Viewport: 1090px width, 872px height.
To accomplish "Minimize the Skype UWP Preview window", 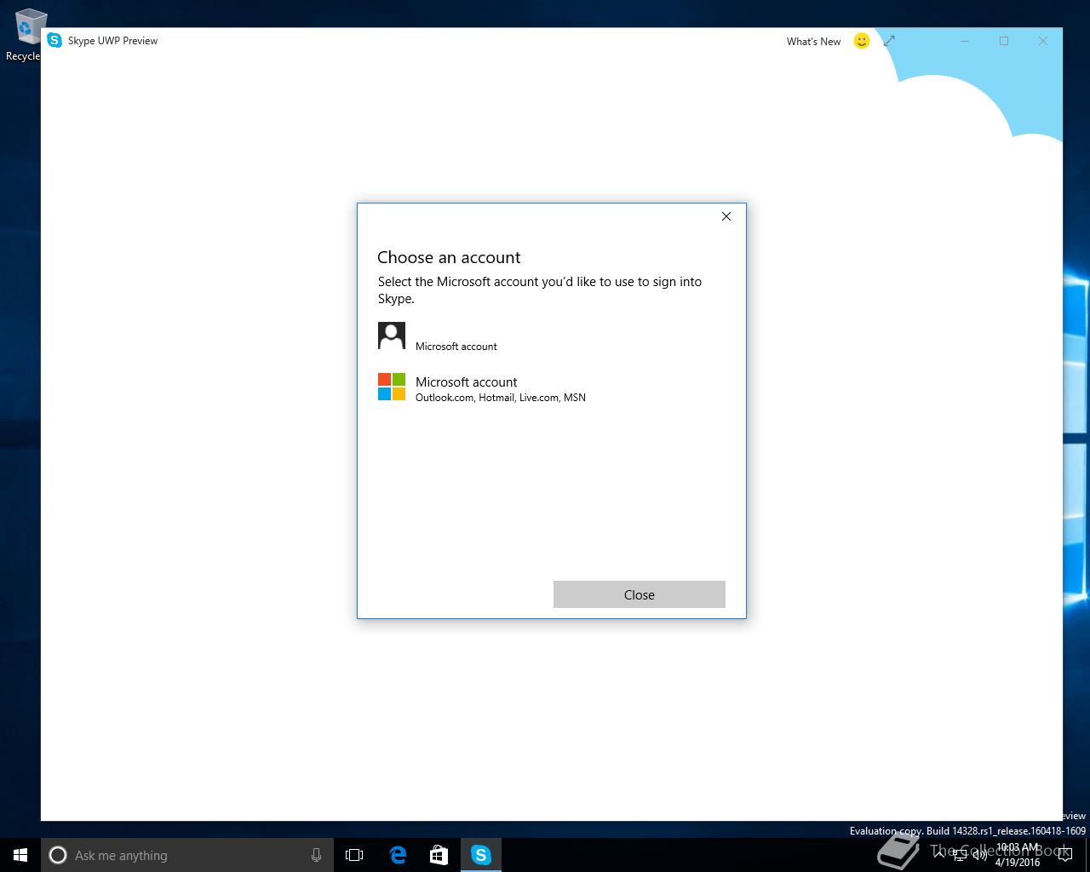I will (965, 41).
